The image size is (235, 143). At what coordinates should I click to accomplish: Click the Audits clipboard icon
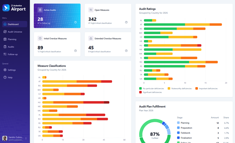tap(5, 47)
